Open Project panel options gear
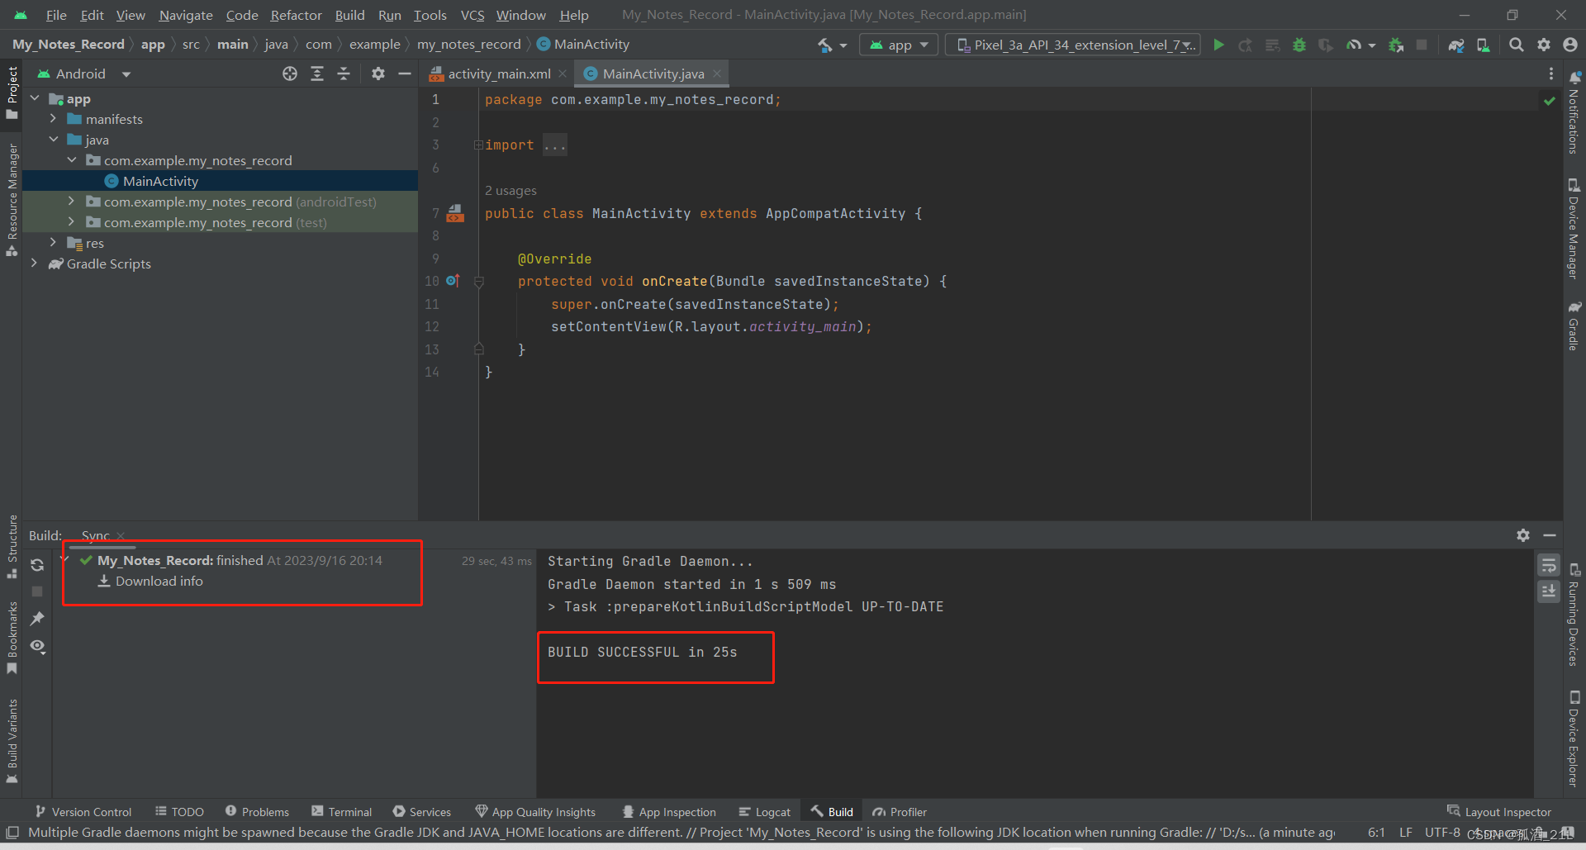 pyautogui.click(x=378, y=74)
